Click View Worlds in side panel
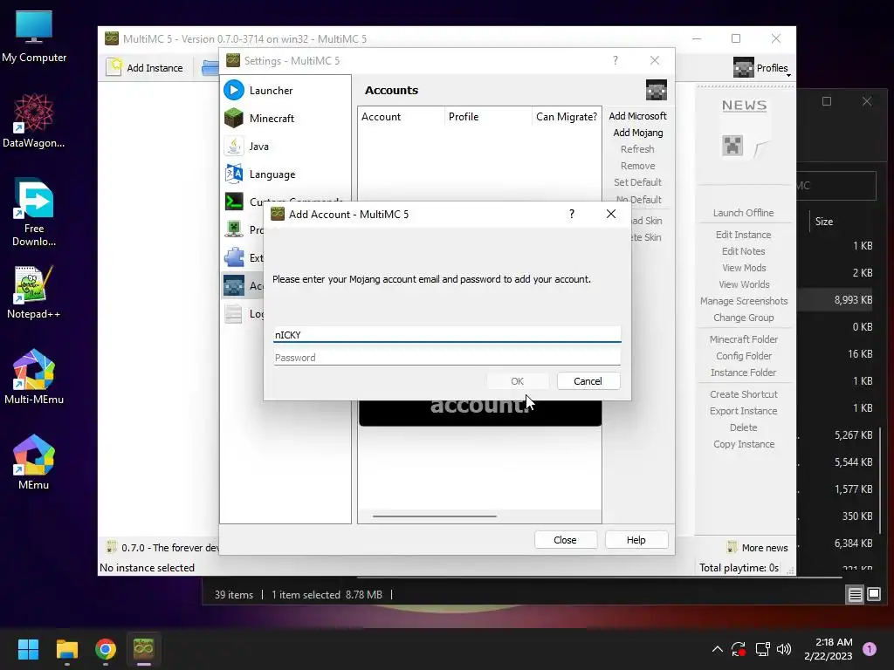 point(743,284)
